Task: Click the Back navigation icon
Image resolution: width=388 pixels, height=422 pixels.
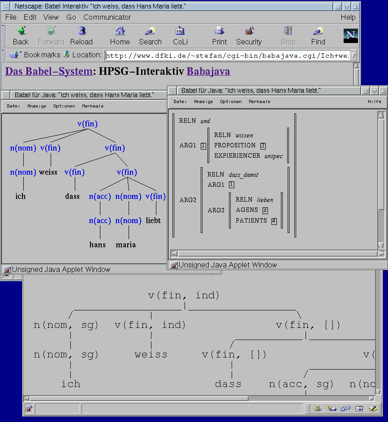Action: point(21,31)
